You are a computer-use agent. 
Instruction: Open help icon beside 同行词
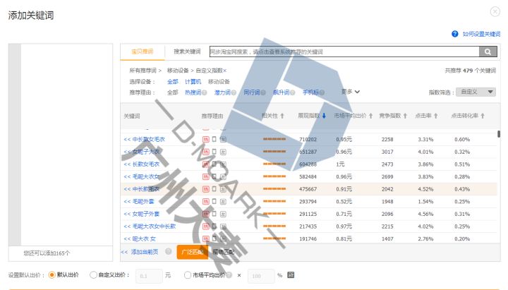[x=263, y=92]
